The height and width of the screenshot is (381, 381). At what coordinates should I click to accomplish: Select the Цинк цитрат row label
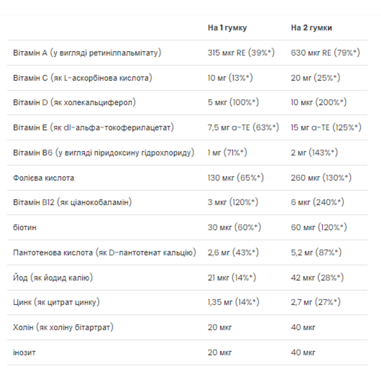56,303
